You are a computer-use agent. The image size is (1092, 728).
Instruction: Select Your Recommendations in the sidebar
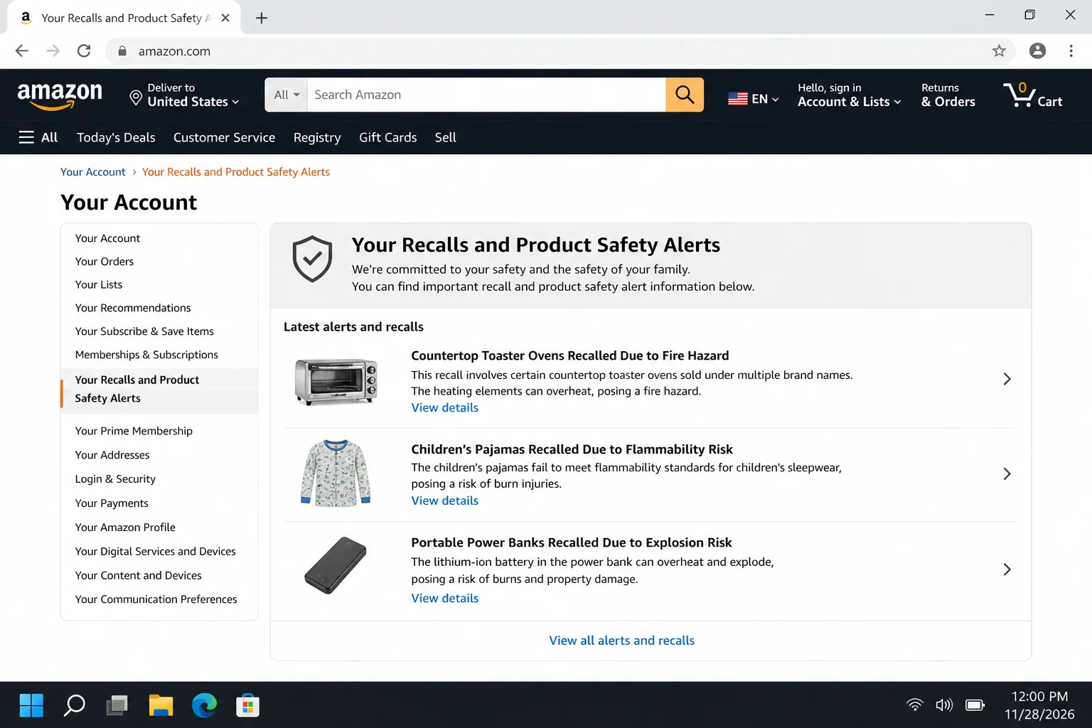(133, 308)
